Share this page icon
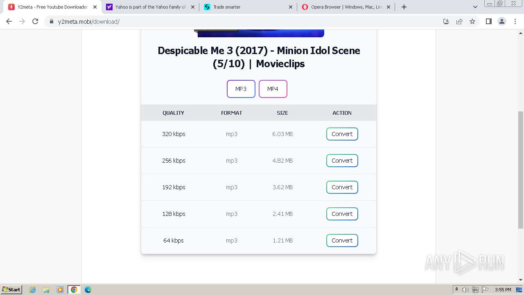Viewport: 524px width, 295px height. coord(459,21)
